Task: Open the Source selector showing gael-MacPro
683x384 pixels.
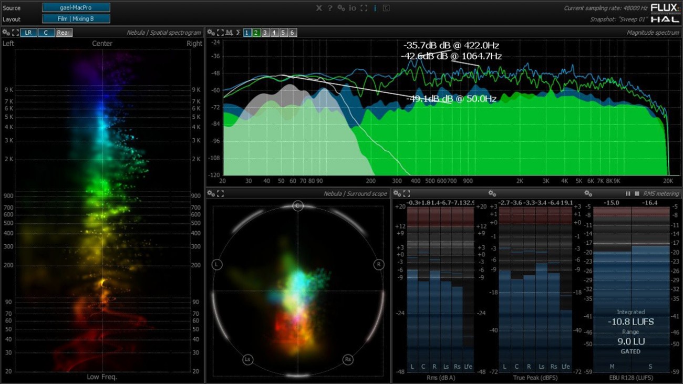Action: pos(75,7)
